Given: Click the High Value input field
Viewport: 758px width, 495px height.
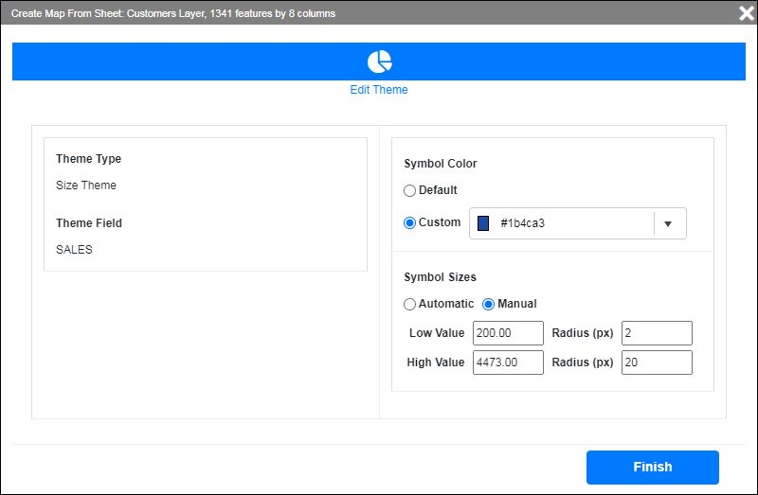Looking at the screenshot, I should tap(507, 362).
